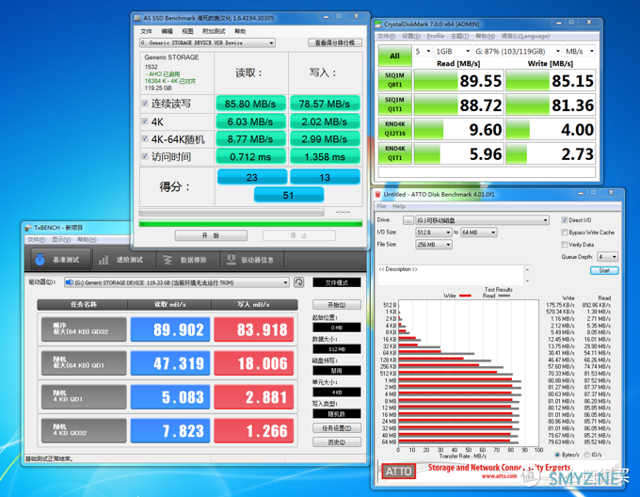The image size is (640, 497).
Task: Open ATTO Queue Depth dropdown
Action: click(x=608, y=257)
